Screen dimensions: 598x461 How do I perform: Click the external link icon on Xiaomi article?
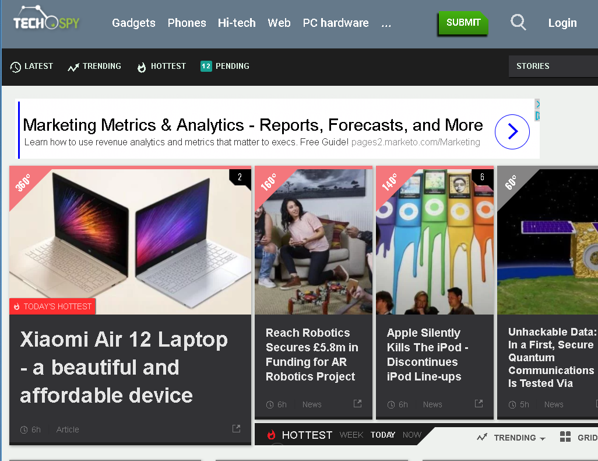[x=236, y=429]
